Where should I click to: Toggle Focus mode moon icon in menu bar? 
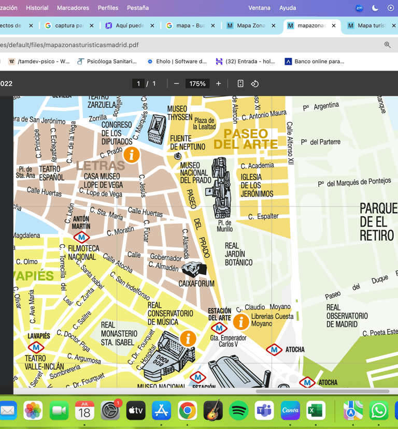coord(375,8)
